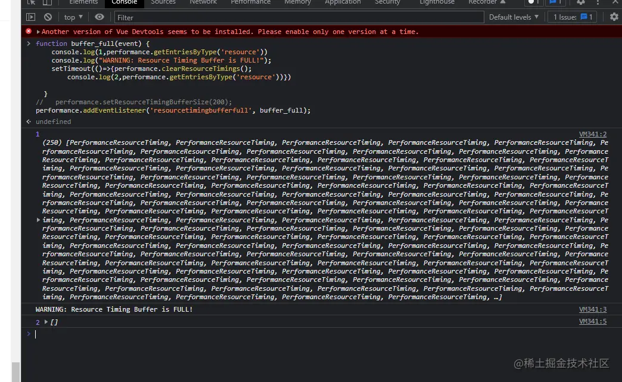The image size is (622, 382).
Task: Click the commented setResourceTimingBufferSize(200) line
Action: (x=133, y=102)
